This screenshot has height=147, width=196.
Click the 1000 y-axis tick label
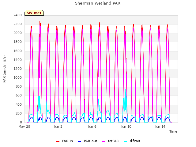18,77
